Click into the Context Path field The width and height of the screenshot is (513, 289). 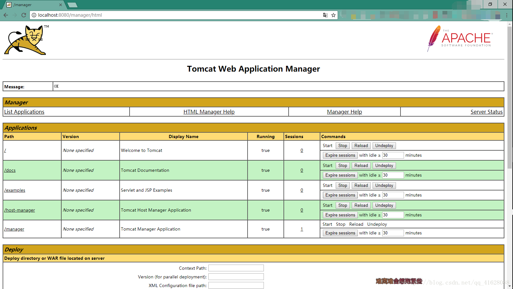tap(236, 268)
